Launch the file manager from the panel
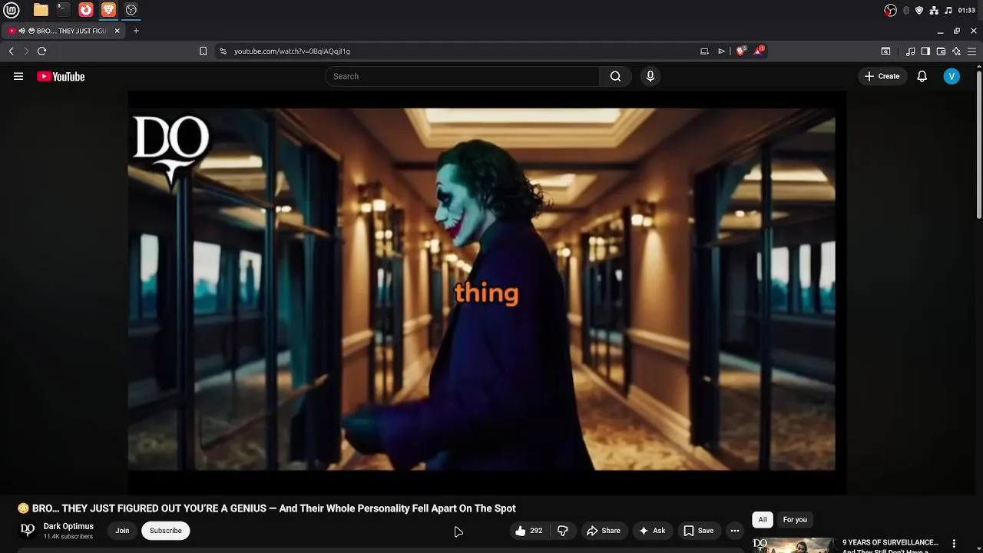Image resolution: width=983 pixels, height=553 pixels. (41, 10)
